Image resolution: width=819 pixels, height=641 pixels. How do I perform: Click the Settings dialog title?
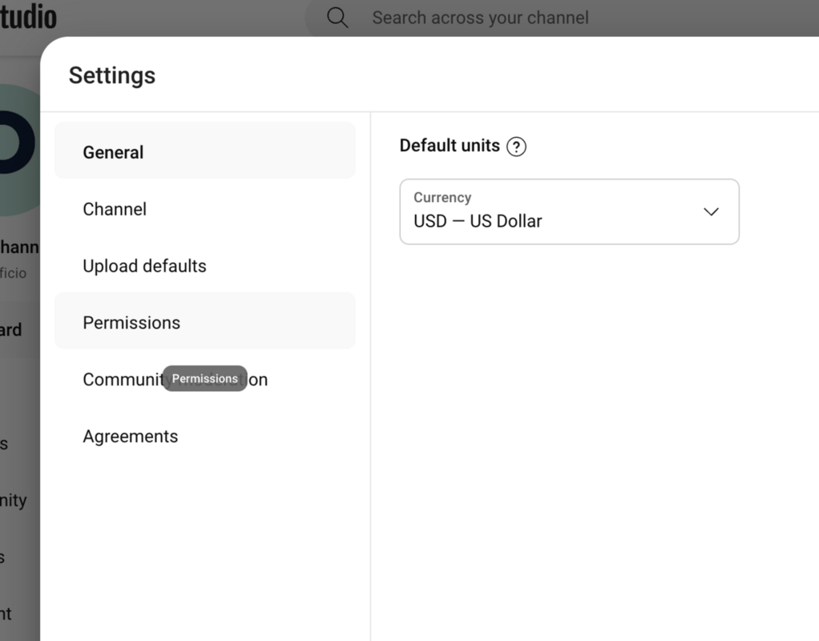(x=111, y=75)
